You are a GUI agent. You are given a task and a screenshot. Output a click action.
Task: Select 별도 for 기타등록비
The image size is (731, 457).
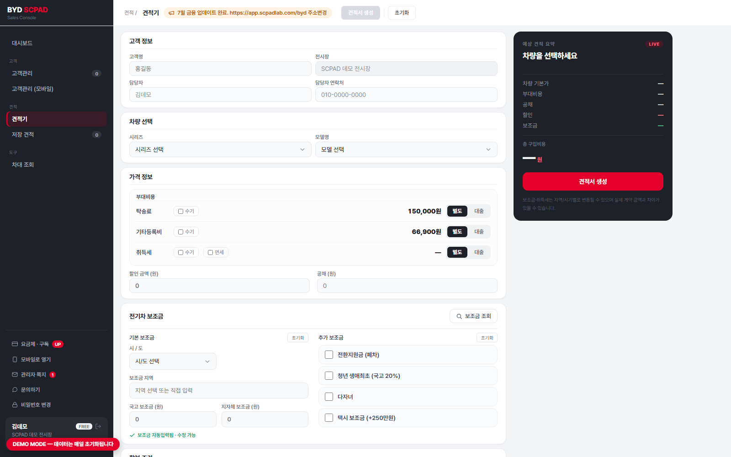pyautogui.click(x=457, y=232)
